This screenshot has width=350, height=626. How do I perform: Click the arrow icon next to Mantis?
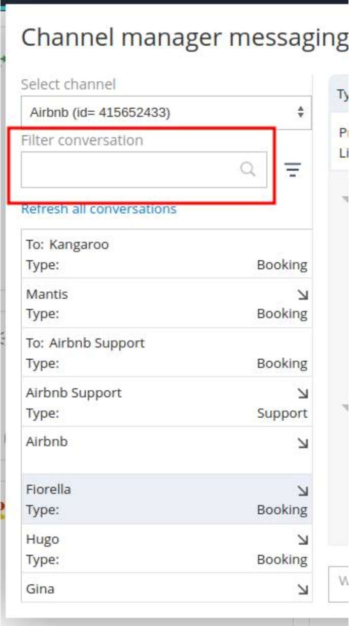303,295
